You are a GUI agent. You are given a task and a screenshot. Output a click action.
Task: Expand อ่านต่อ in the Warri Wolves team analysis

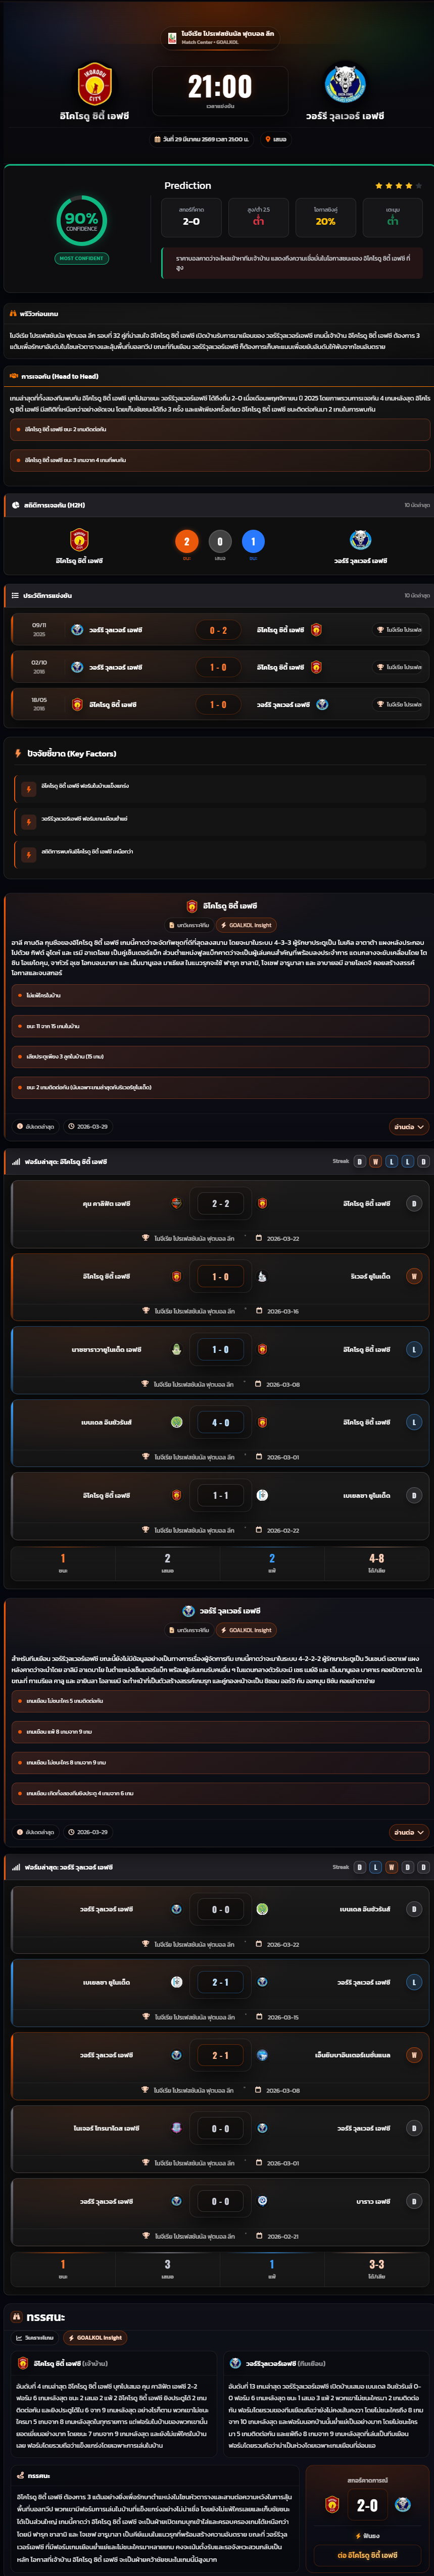(x=409, y=1832)
